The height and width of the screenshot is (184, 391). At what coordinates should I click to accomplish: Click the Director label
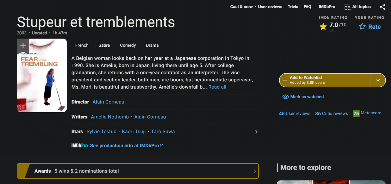tap(80, 102)
